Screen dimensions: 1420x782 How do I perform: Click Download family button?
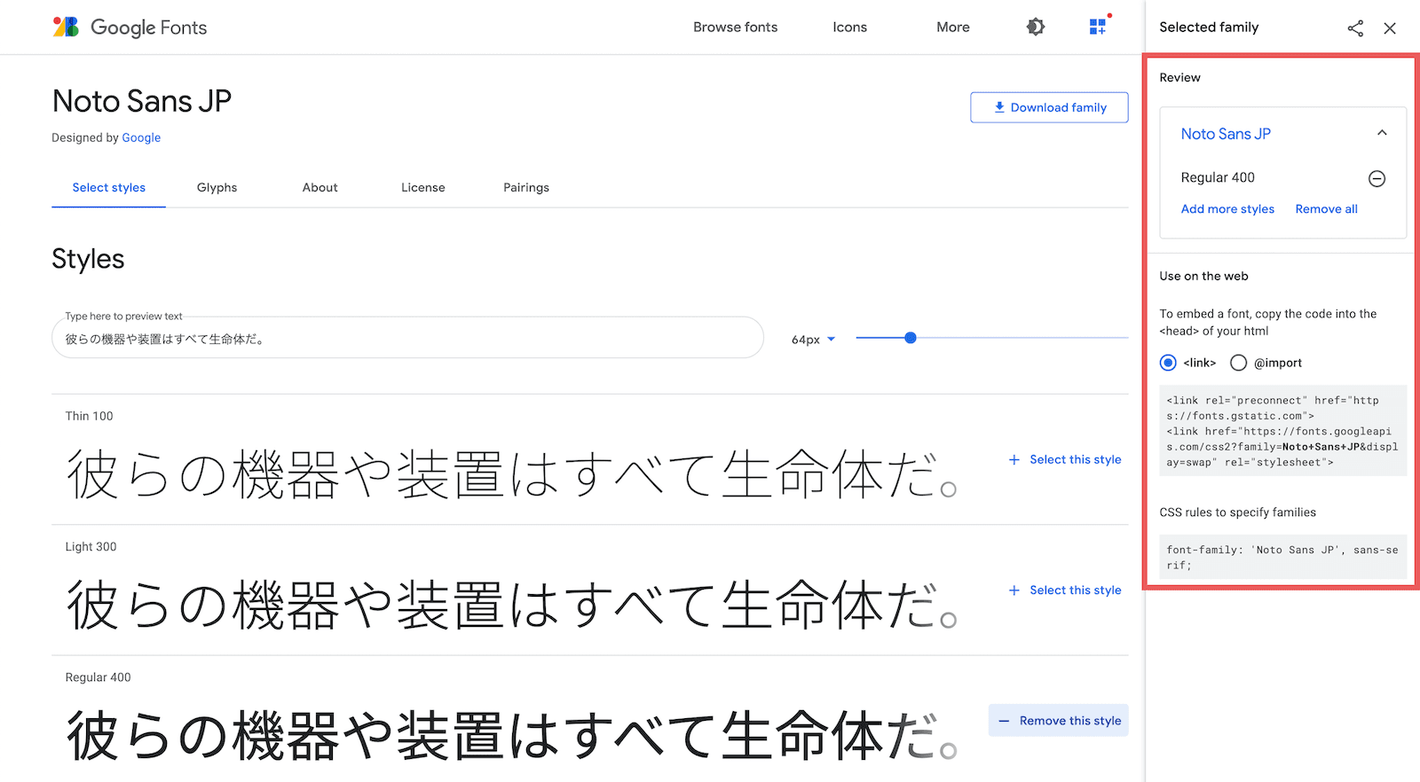tap(1049, 107)
